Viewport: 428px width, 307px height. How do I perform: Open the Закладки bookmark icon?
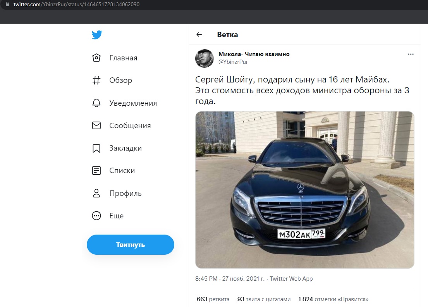click(x=96, y=148)
